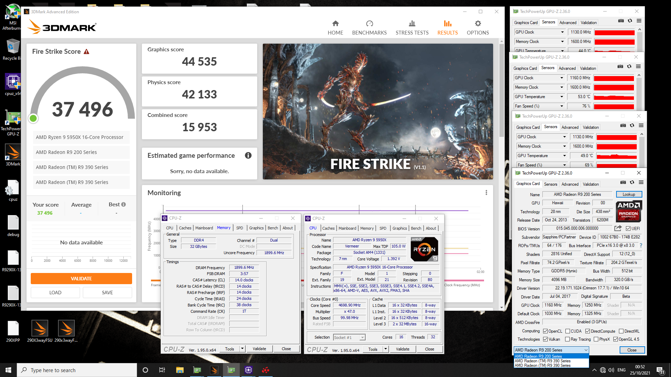Click the Fire Strike preview image
Screen dimensions: 671x377
(378, 111)
